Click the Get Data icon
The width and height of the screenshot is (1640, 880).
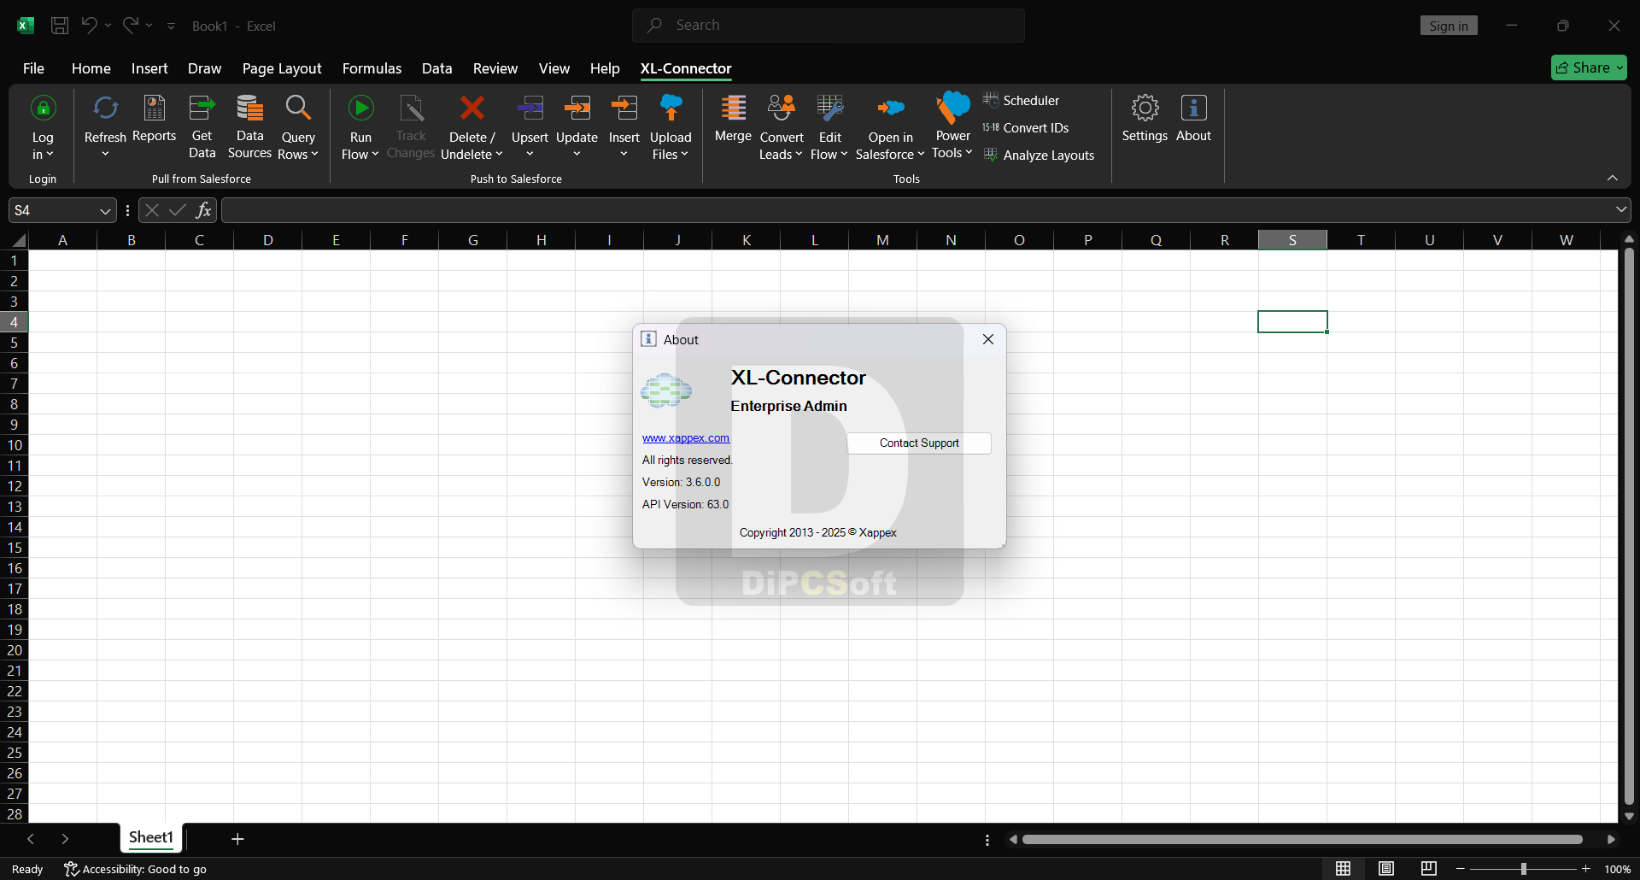pos(202,109)
